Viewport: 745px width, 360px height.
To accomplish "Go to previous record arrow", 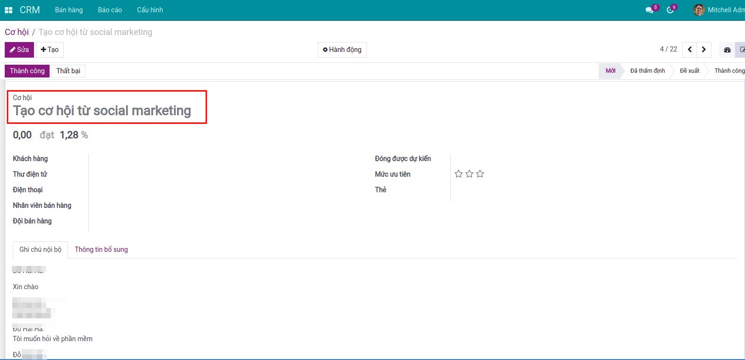I will click(690, 50).
